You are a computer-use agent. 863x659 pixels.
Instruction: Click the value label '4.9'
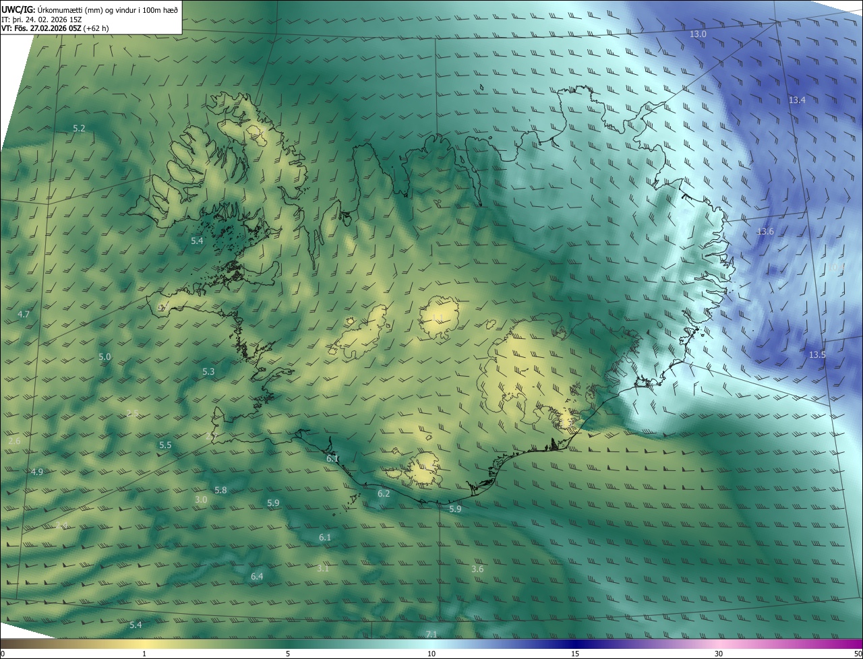(37, 472)
